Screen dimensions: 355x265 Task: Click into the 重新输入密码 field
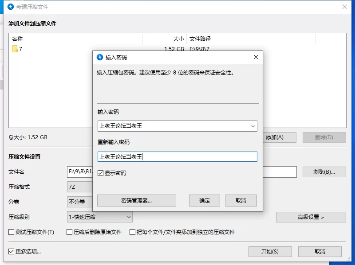click(x=177, y=157)
